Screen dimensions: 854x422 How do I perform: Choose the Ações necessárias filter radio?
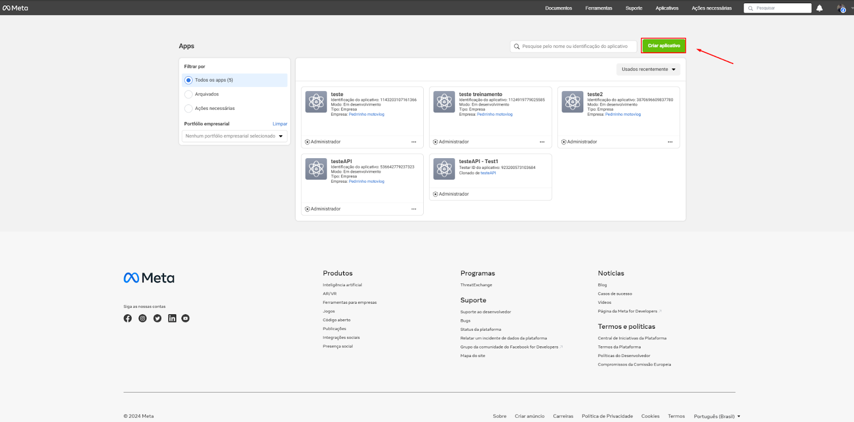click(188, 109)
